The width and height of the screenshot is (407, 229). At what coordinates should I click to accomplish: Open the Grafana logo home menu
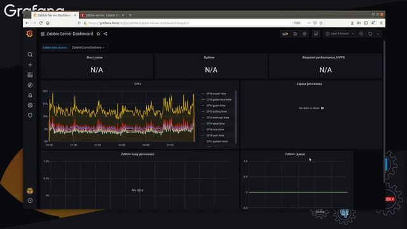(x=30, y=34)
